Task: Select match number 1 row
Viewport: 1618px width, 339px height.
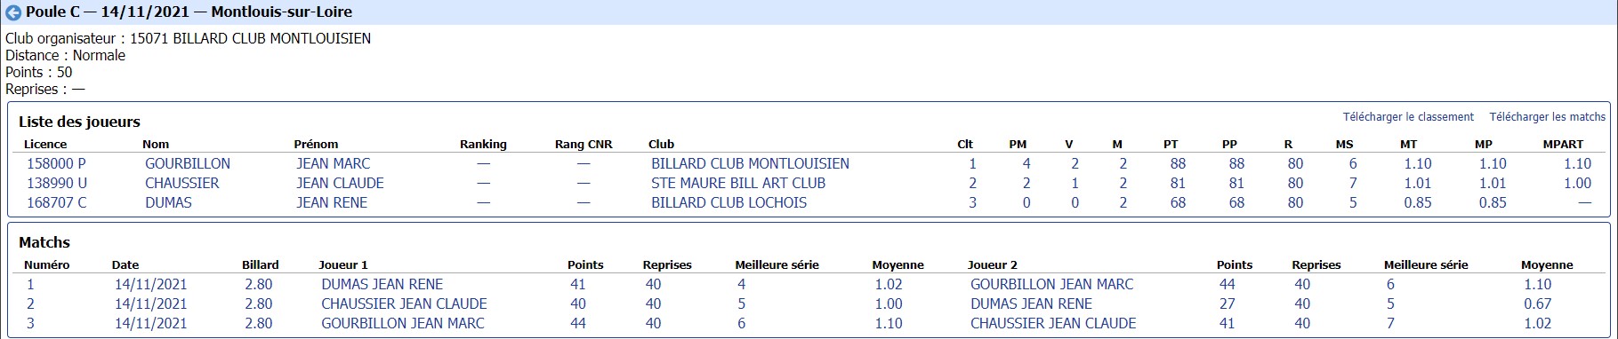Action: pos(809,284)
